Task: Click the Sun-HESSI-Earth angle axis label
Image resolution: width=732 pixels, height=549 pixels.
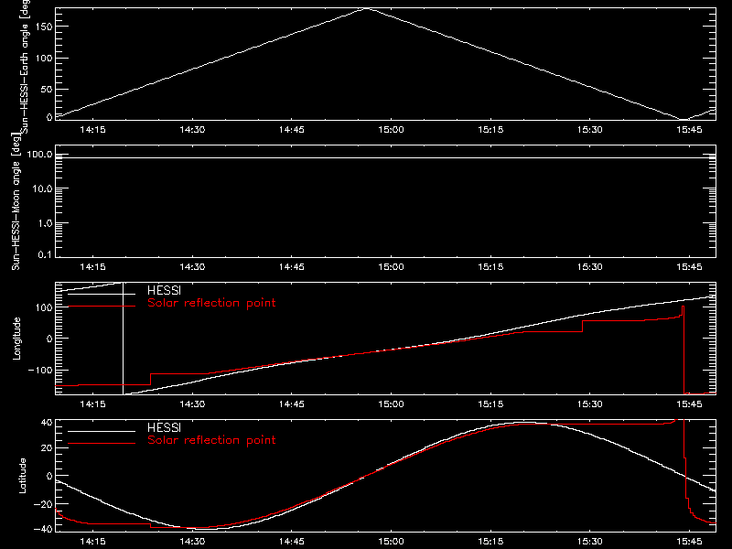Action: tap(25, 66)
